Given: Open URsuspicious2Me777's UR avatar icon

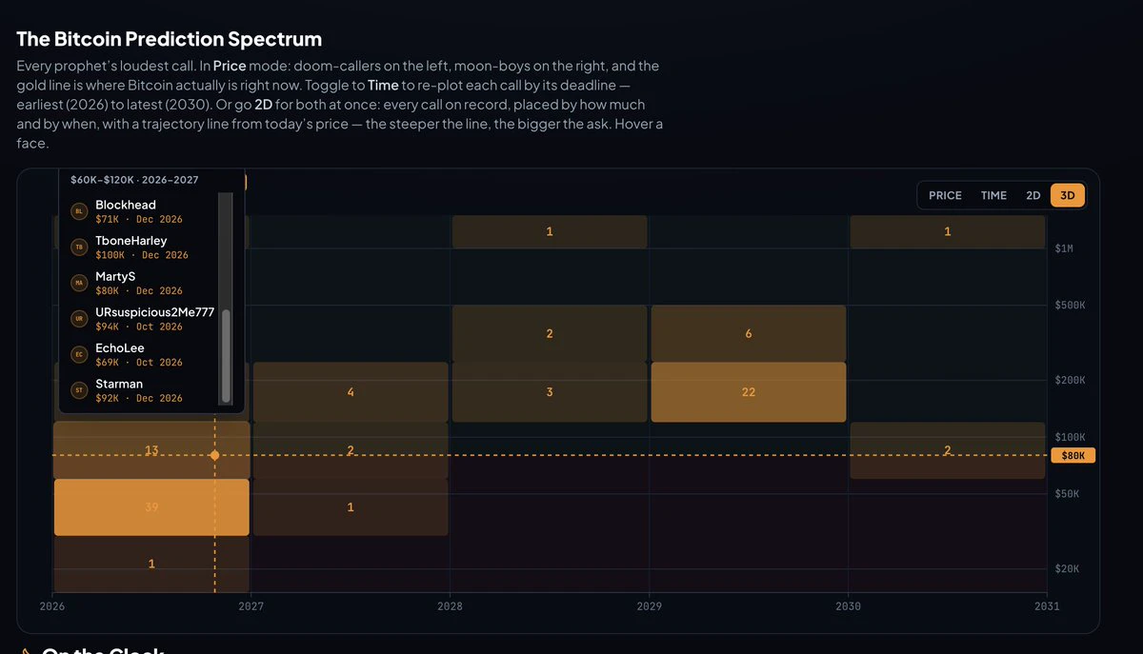Looking at the screenshot, I should [80, 319].
